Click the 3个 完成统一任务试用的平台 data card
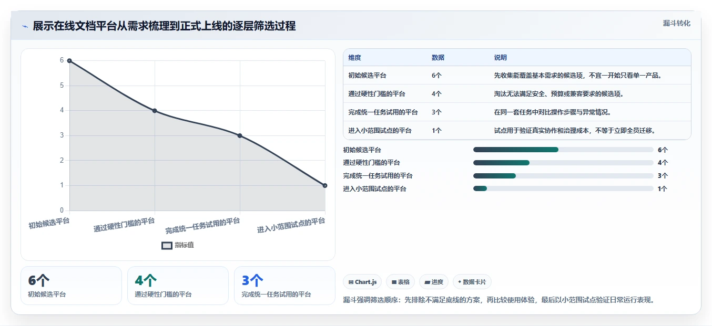 click(284, 286)
